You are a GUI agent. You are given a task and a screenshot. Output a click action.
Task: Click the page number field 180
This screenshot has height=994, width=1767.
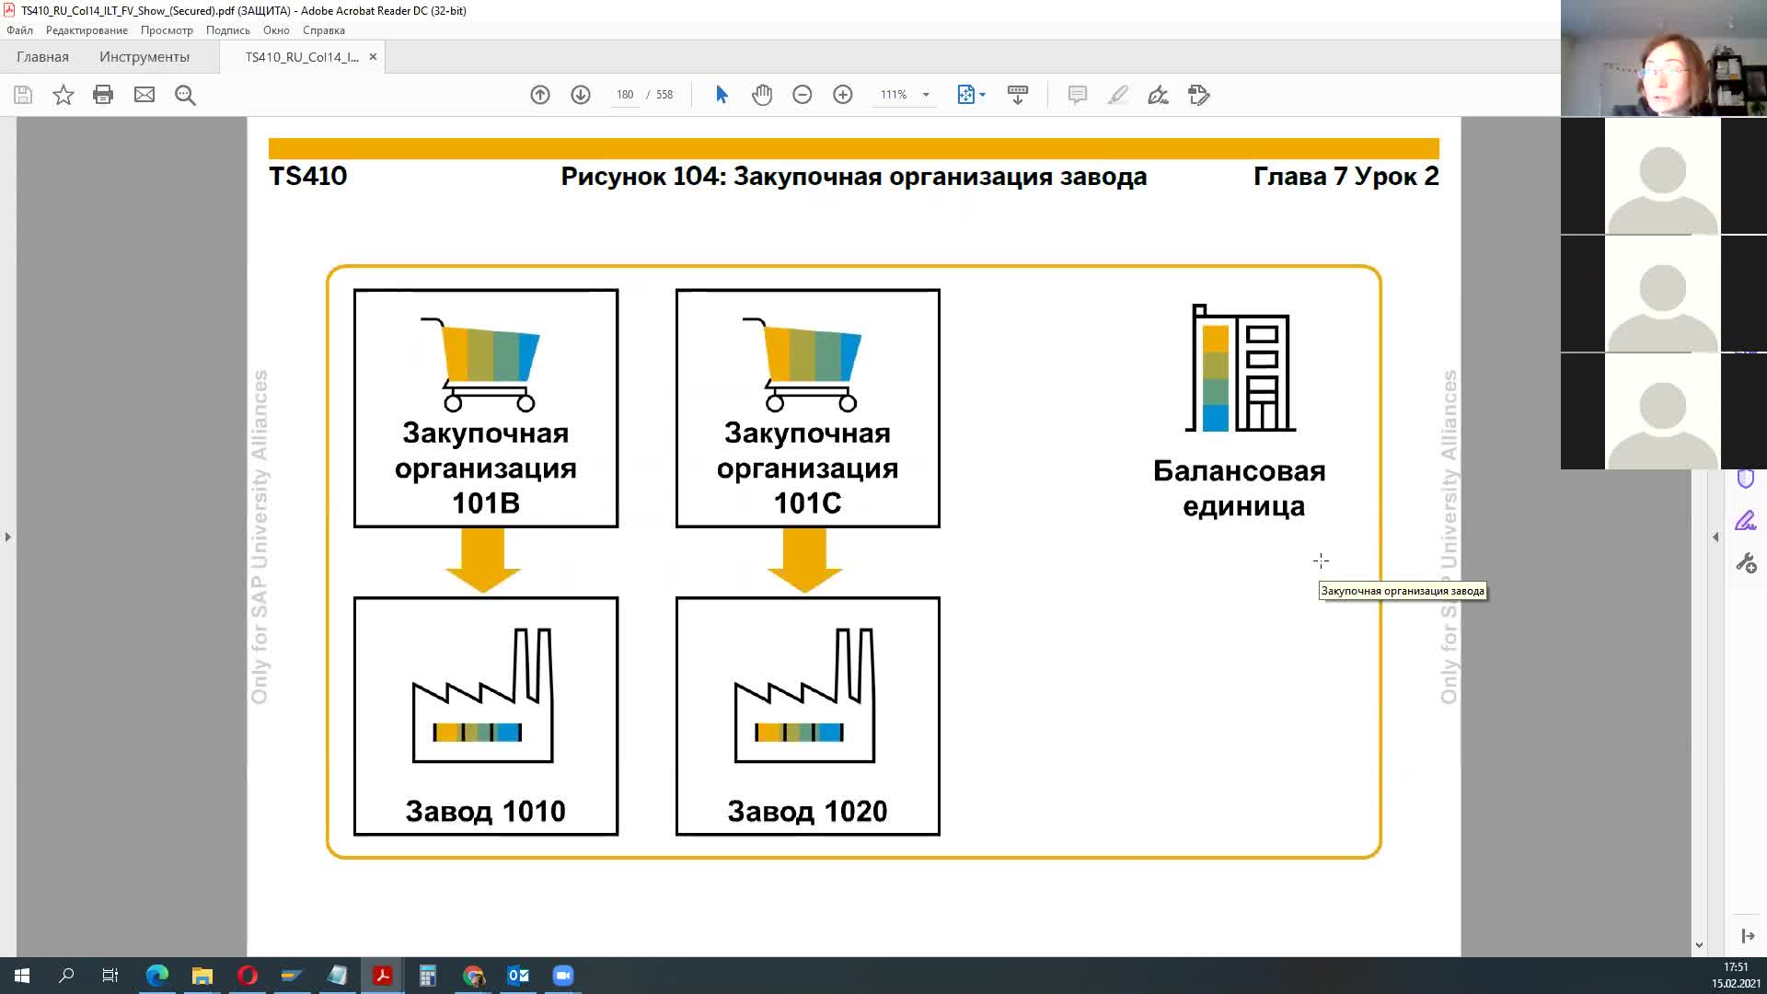tap(625, 95)
